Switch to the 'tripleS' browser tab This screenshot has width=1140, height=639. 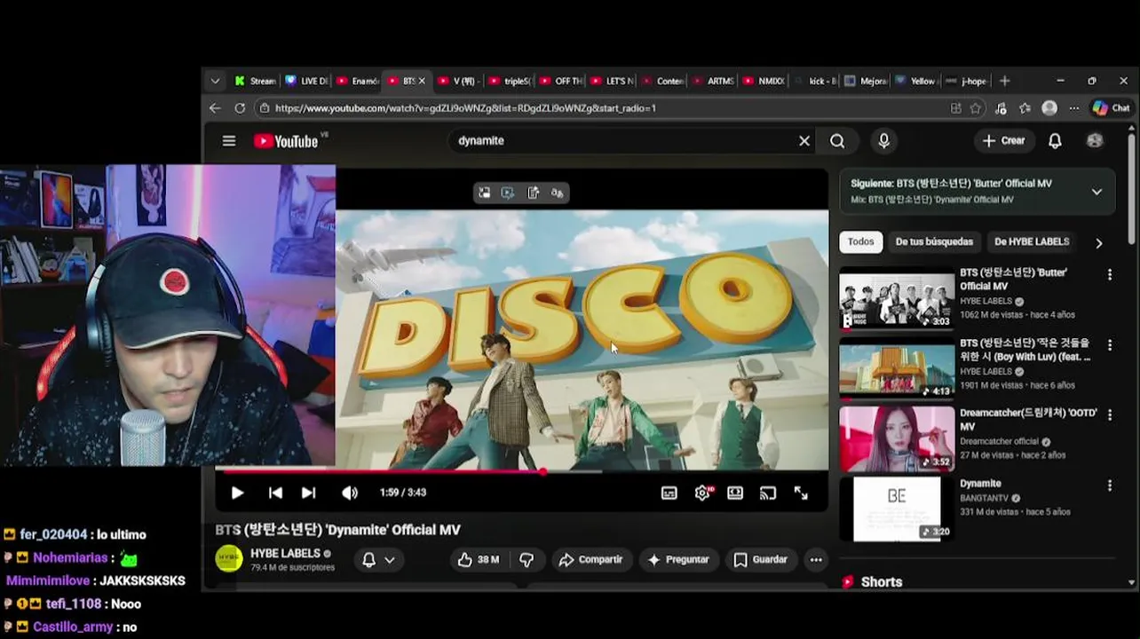click(x=510, y=81)
